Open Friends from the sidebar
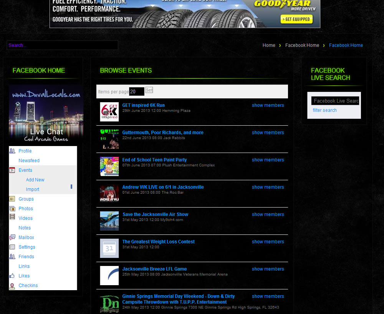384x314 pixels. pos(26,257)
